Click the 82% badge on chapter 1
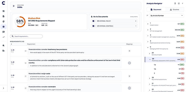The height and width of the screenshot is (92, 186). [x=182, y=24]
